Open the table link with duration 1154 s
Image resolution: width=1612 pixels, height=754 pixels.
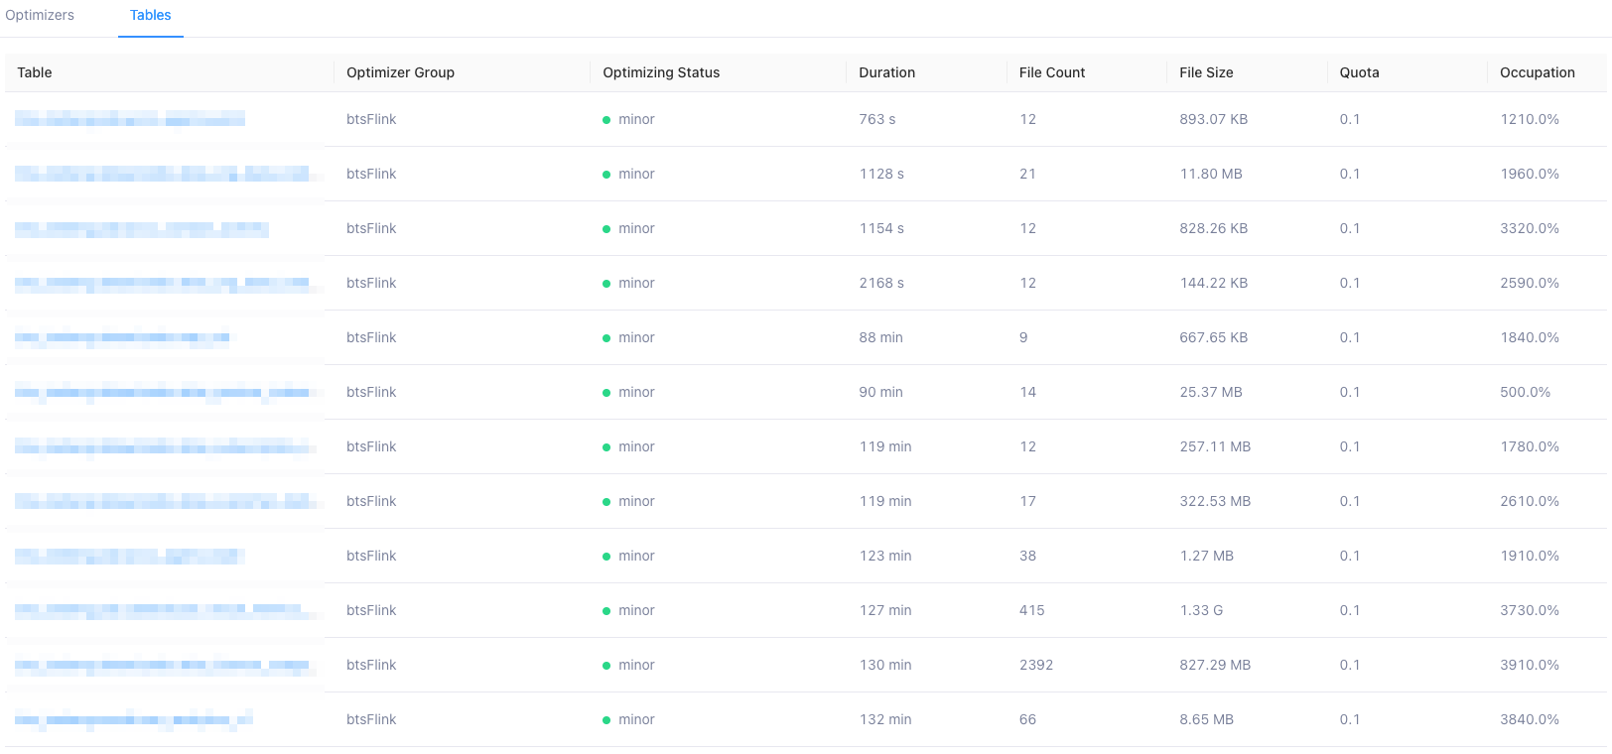coord(142,228)
